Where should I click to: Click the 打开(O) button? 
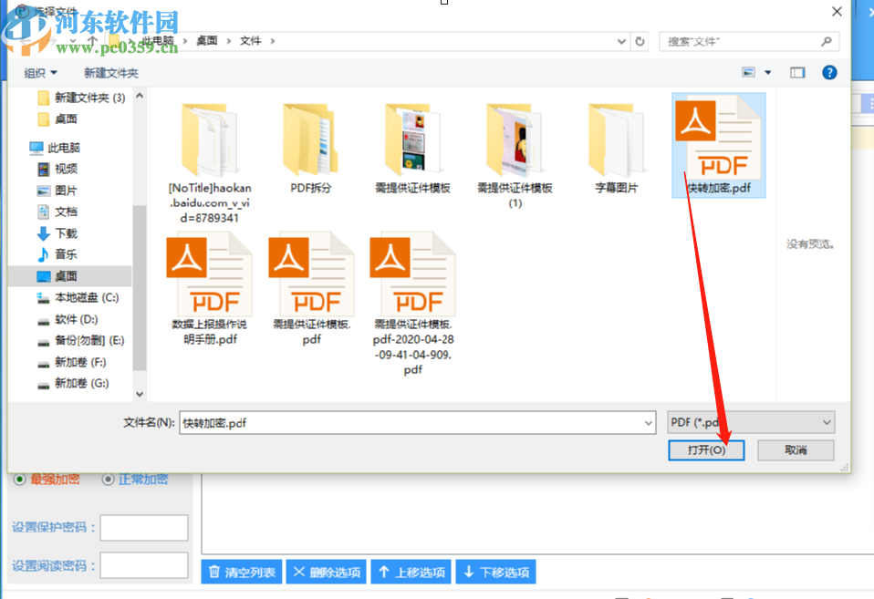pos(706,449)
